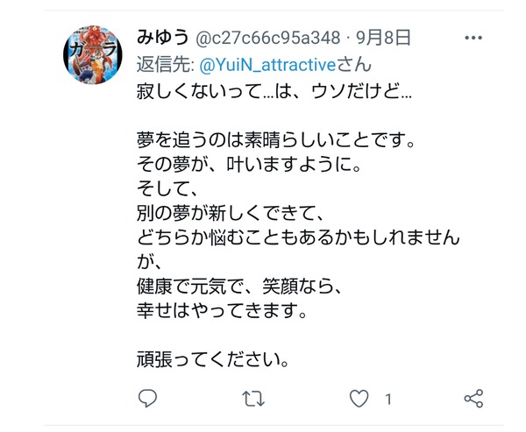526x432 pixels.
Task: Click the line 幸せはやってきます。
Action: click(222, 310)
